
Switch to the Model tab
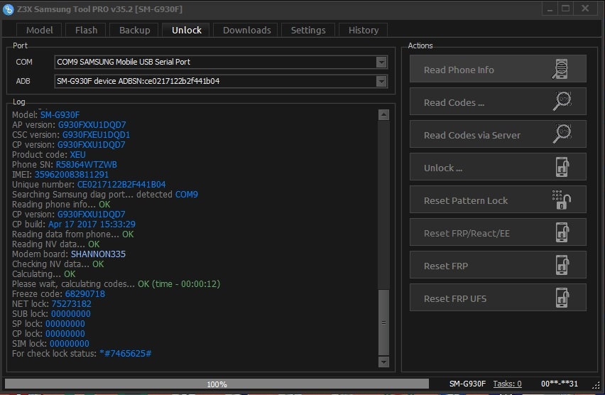pos(39,30)
